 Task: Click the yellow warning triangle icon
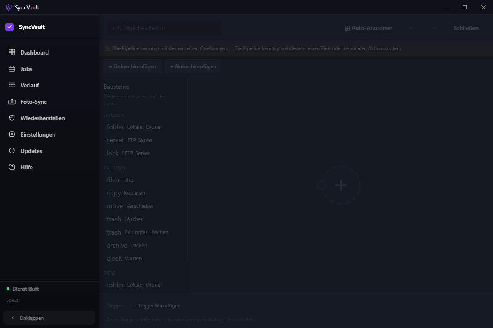108,48
